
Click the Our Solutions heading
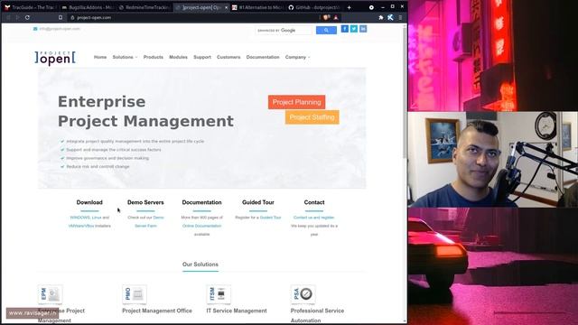tap(200, 265)
